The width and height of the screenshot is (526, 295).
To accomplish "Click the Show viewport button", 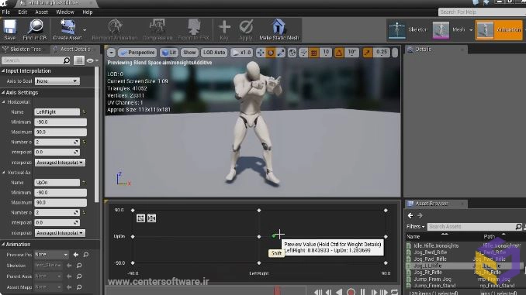I will tap(189, 53).
